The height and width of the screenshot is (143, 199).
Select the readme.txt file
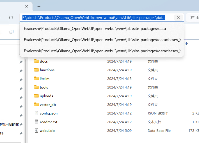click(49, 122)
